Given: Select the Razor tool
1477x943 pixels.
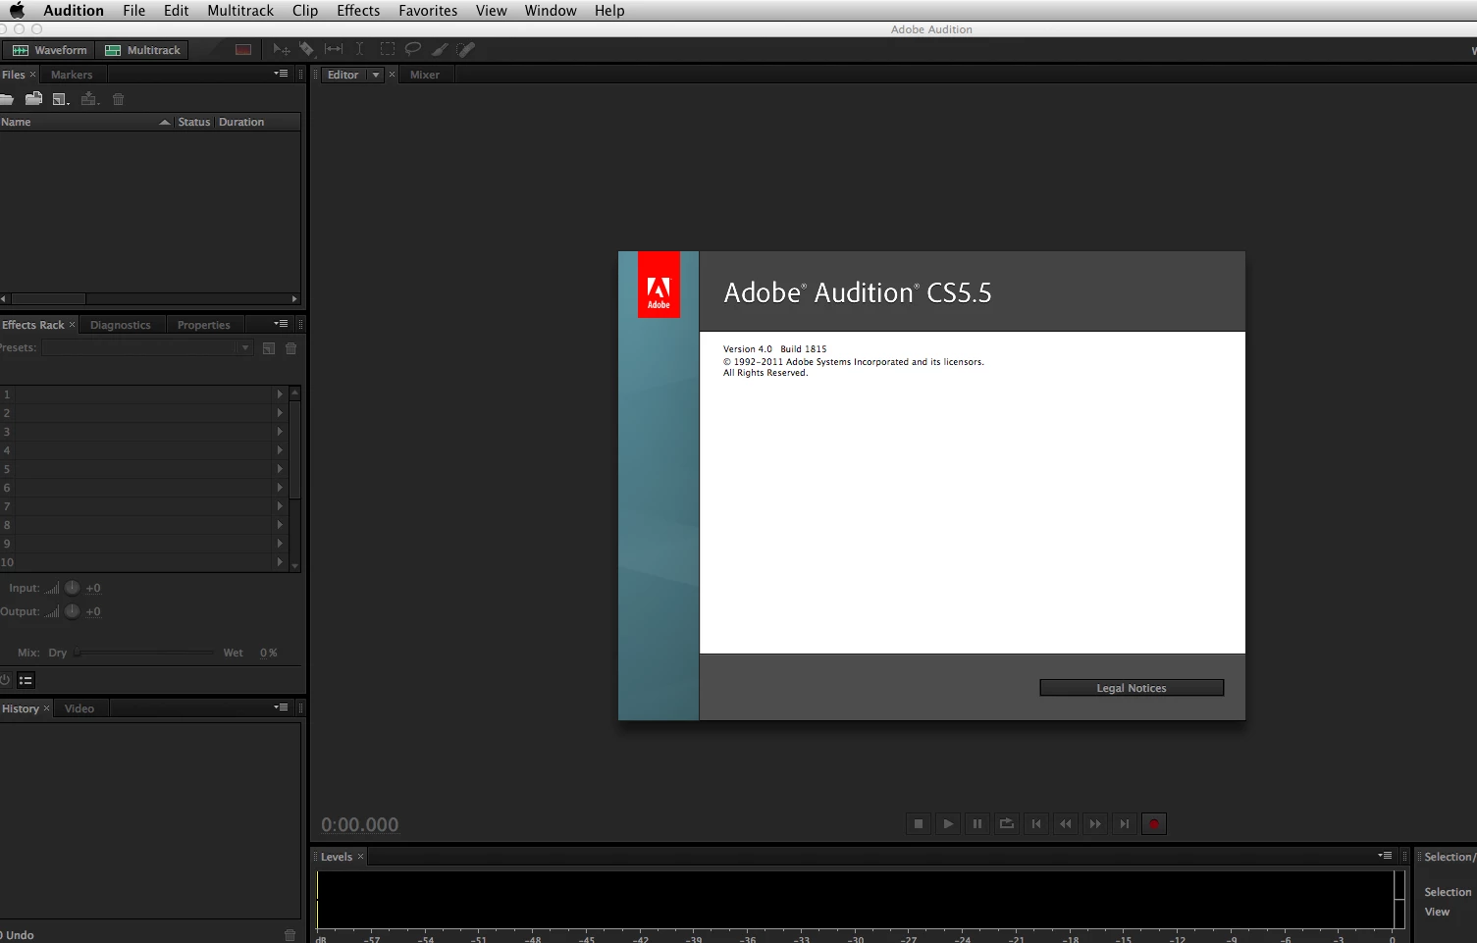Looking at the screenshot, I should pos(306,49).
